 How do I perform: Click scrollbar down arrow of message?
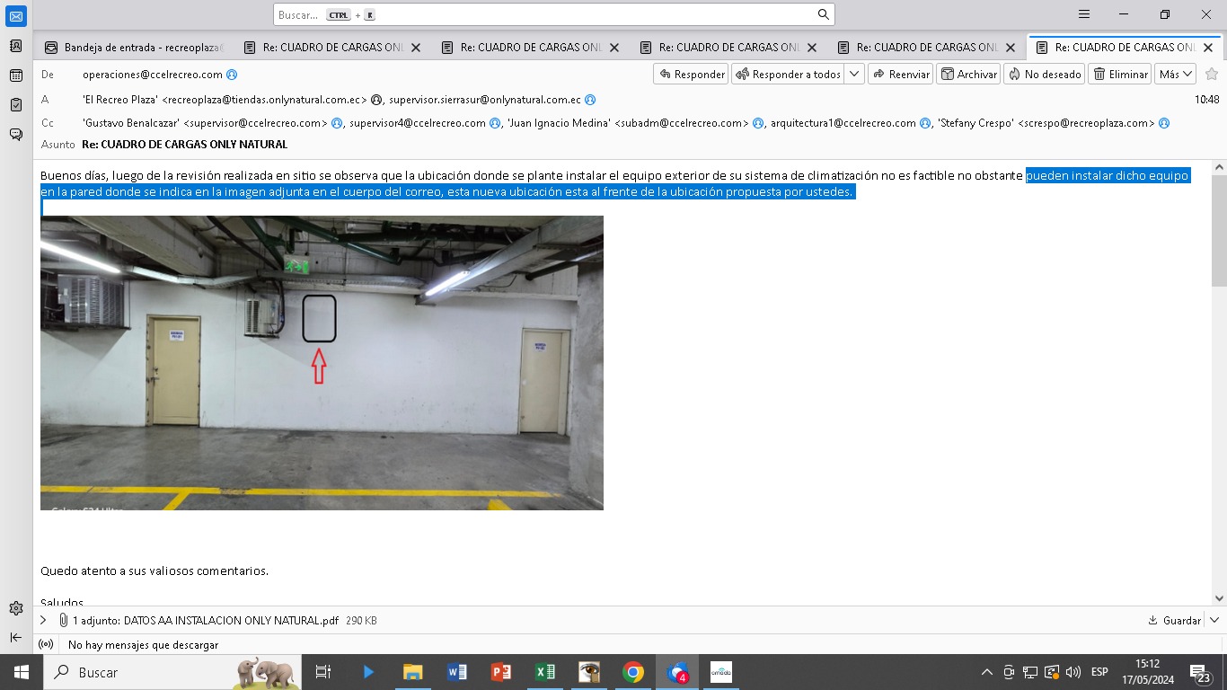pyautogui.click(x=1219, y=597)
